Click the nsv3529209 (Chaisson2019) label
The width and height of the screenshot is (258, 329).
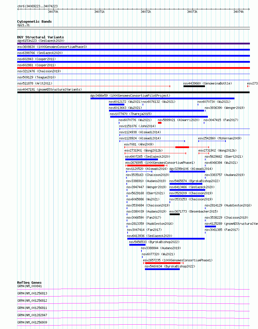[191, 193]
